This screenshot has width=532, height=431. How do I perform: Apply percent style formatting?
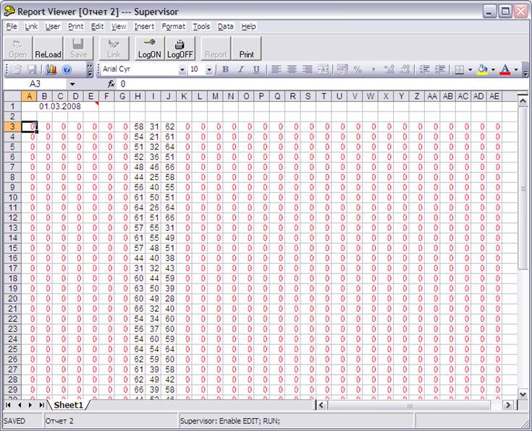pos(357,69)
